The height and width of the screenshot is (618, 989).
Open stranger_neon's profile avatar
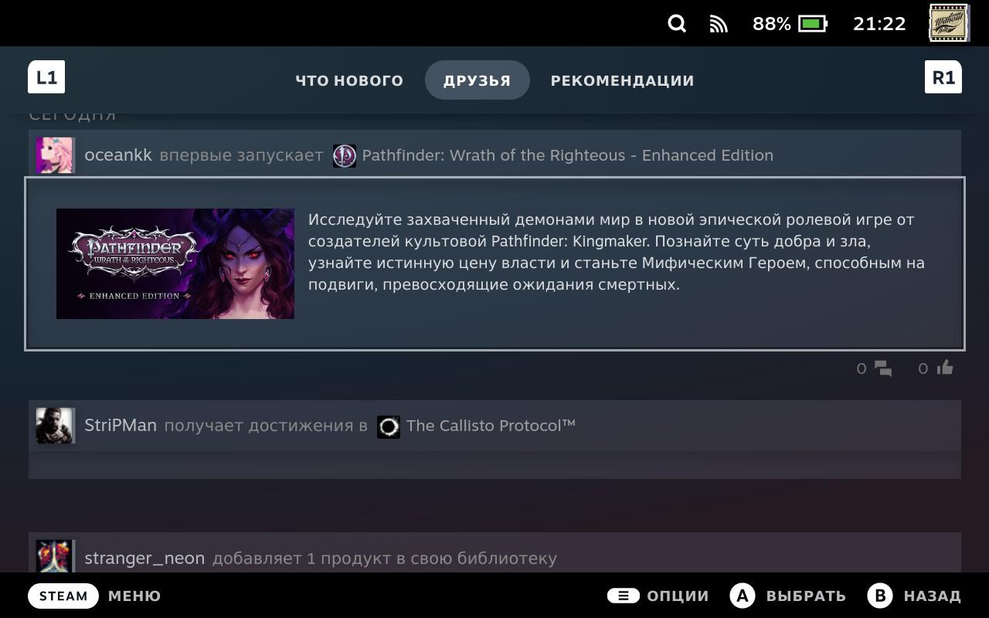click(x=55, y=556)
